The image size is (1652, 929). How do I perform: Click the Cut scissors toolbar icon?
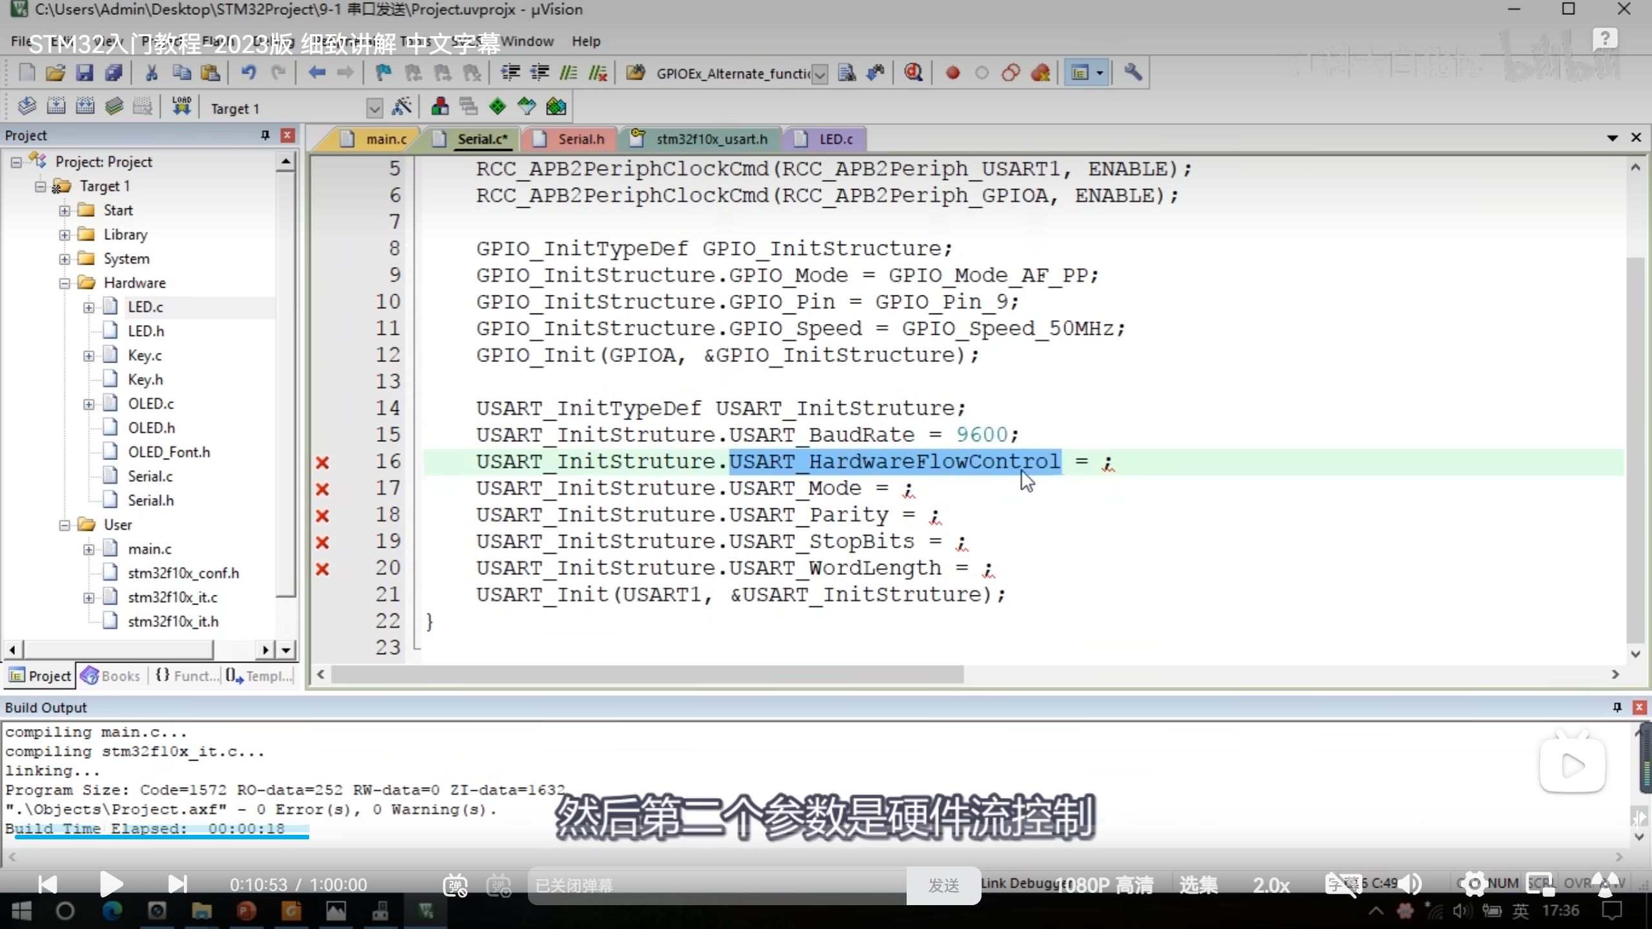point(152,73)
